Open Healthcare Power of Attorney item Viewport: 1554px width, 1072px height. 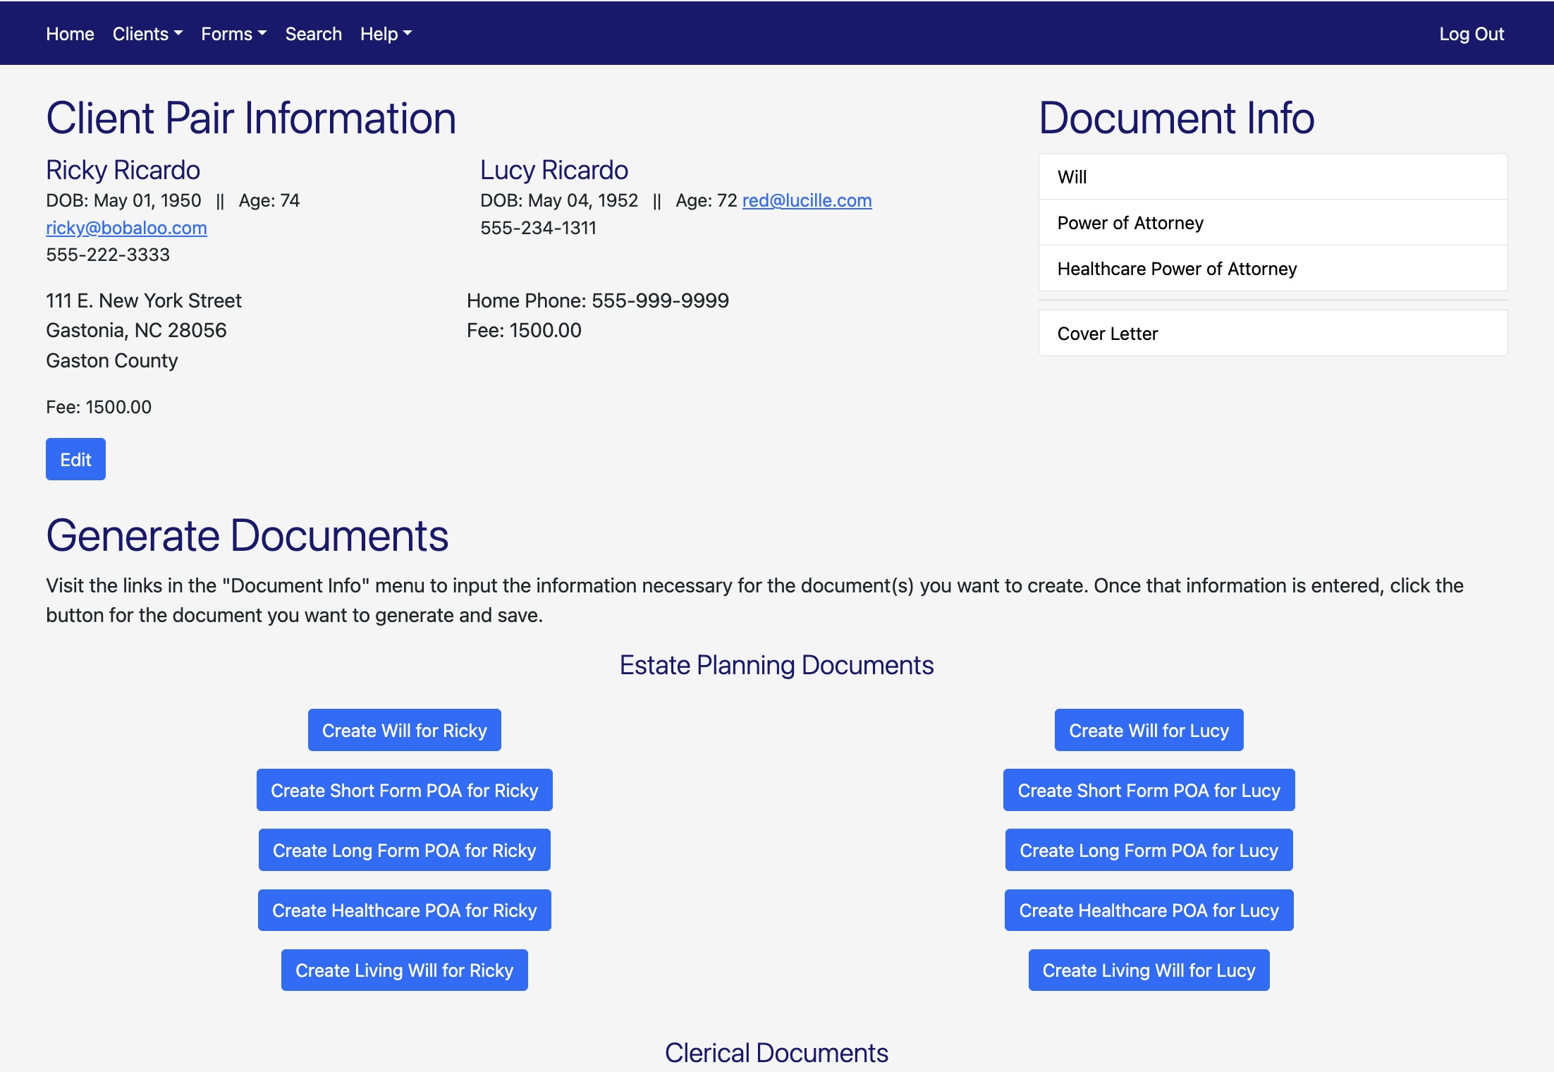(1273, 269)
